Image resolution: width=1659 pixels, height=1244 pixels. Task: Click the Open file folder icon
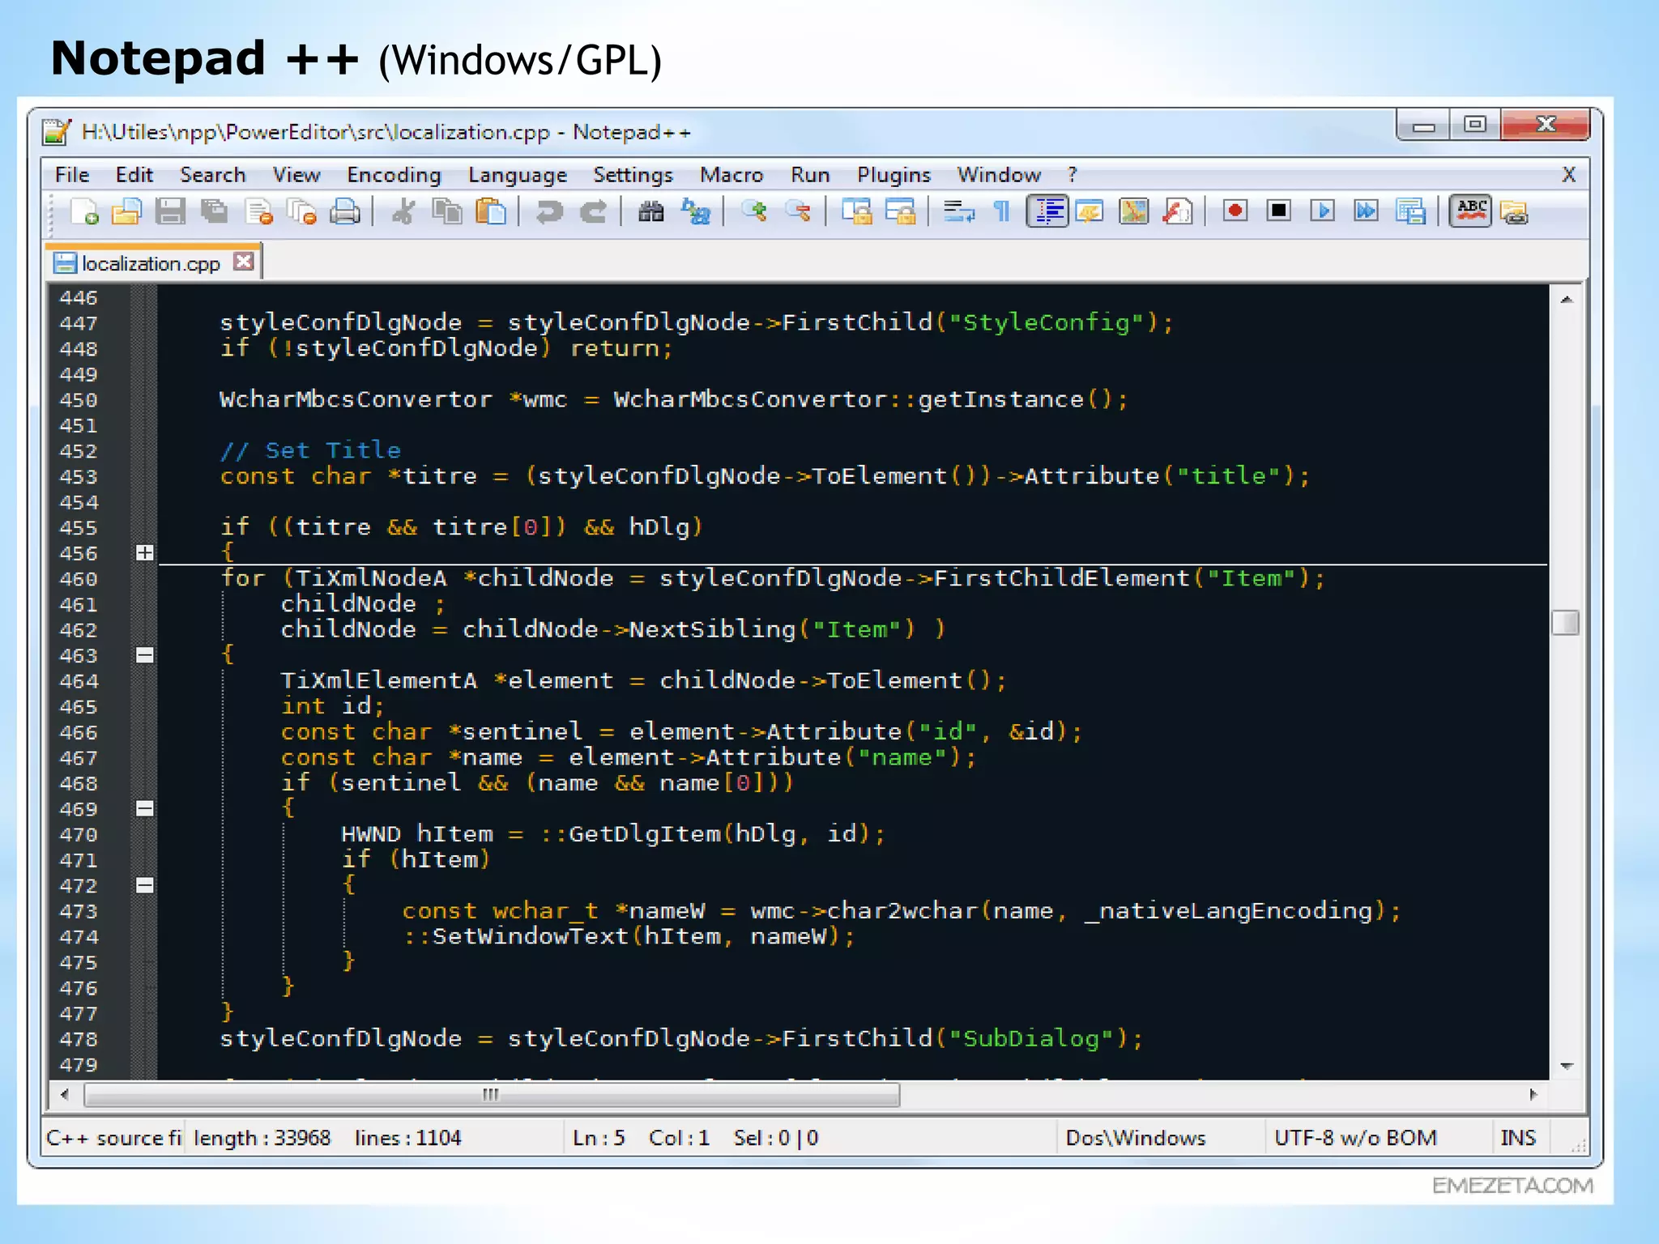pos(126,212)
